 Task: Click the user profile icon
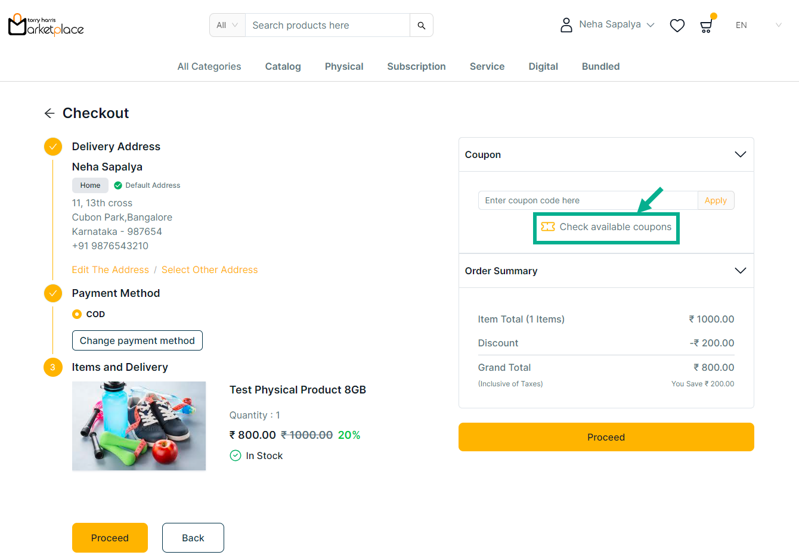(x=566, y=25)
